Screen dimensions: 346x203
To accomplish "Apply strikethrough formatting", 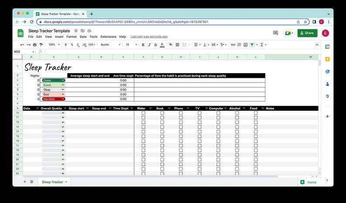I will coord(156,45).
